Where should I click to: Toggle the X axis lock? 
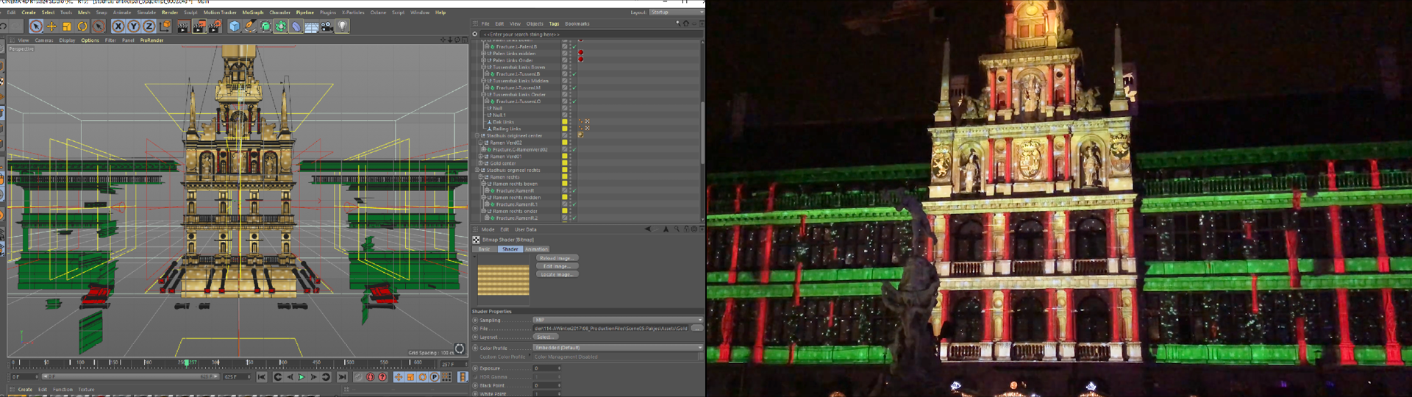tap(118, 26)
